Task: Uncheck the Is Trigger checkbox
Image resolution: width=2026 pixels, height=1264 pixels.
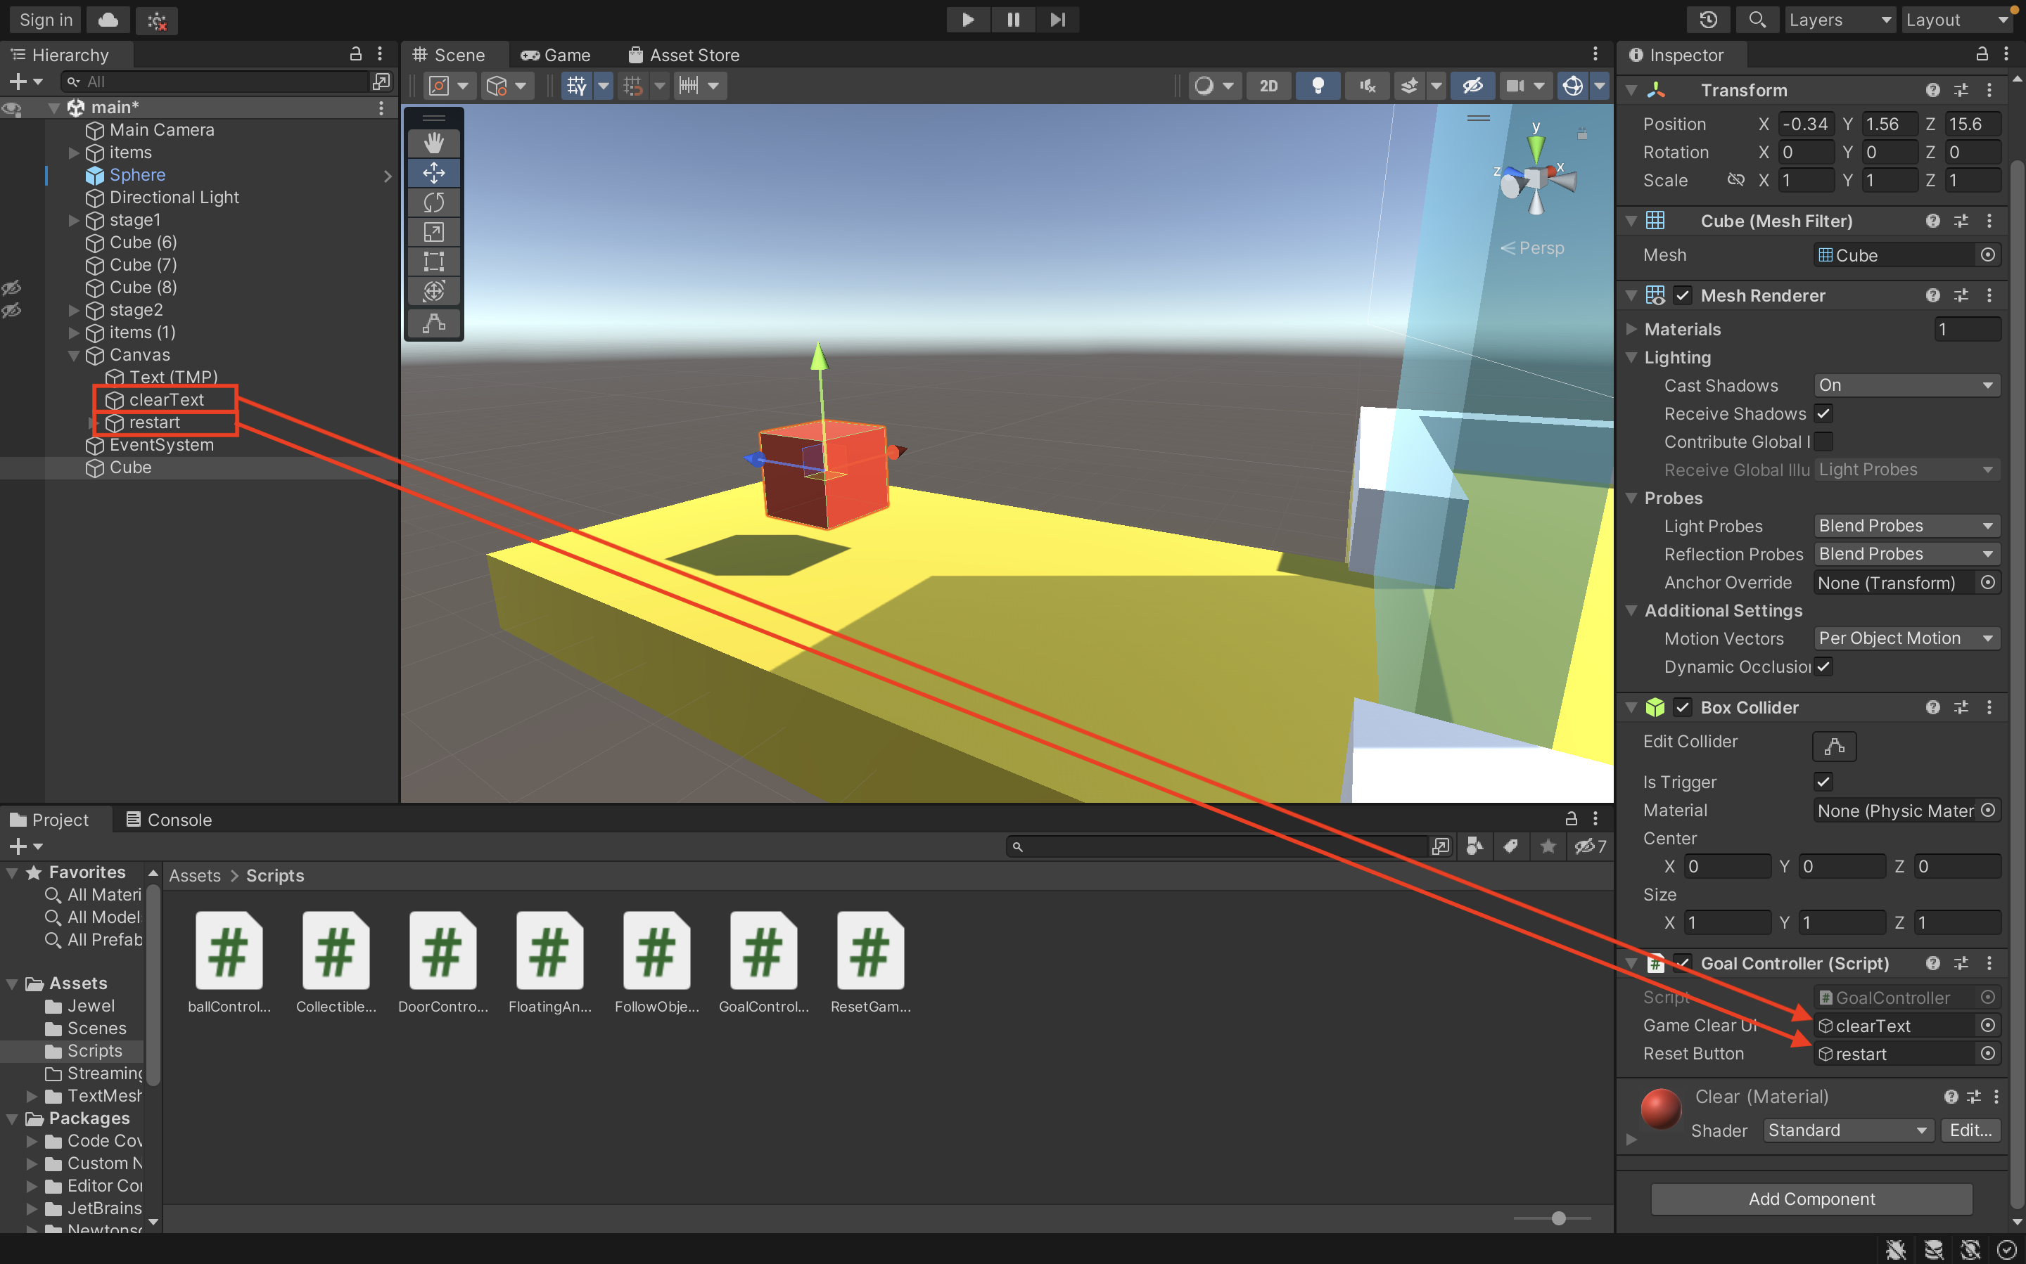Action: tap(1823, 782)
